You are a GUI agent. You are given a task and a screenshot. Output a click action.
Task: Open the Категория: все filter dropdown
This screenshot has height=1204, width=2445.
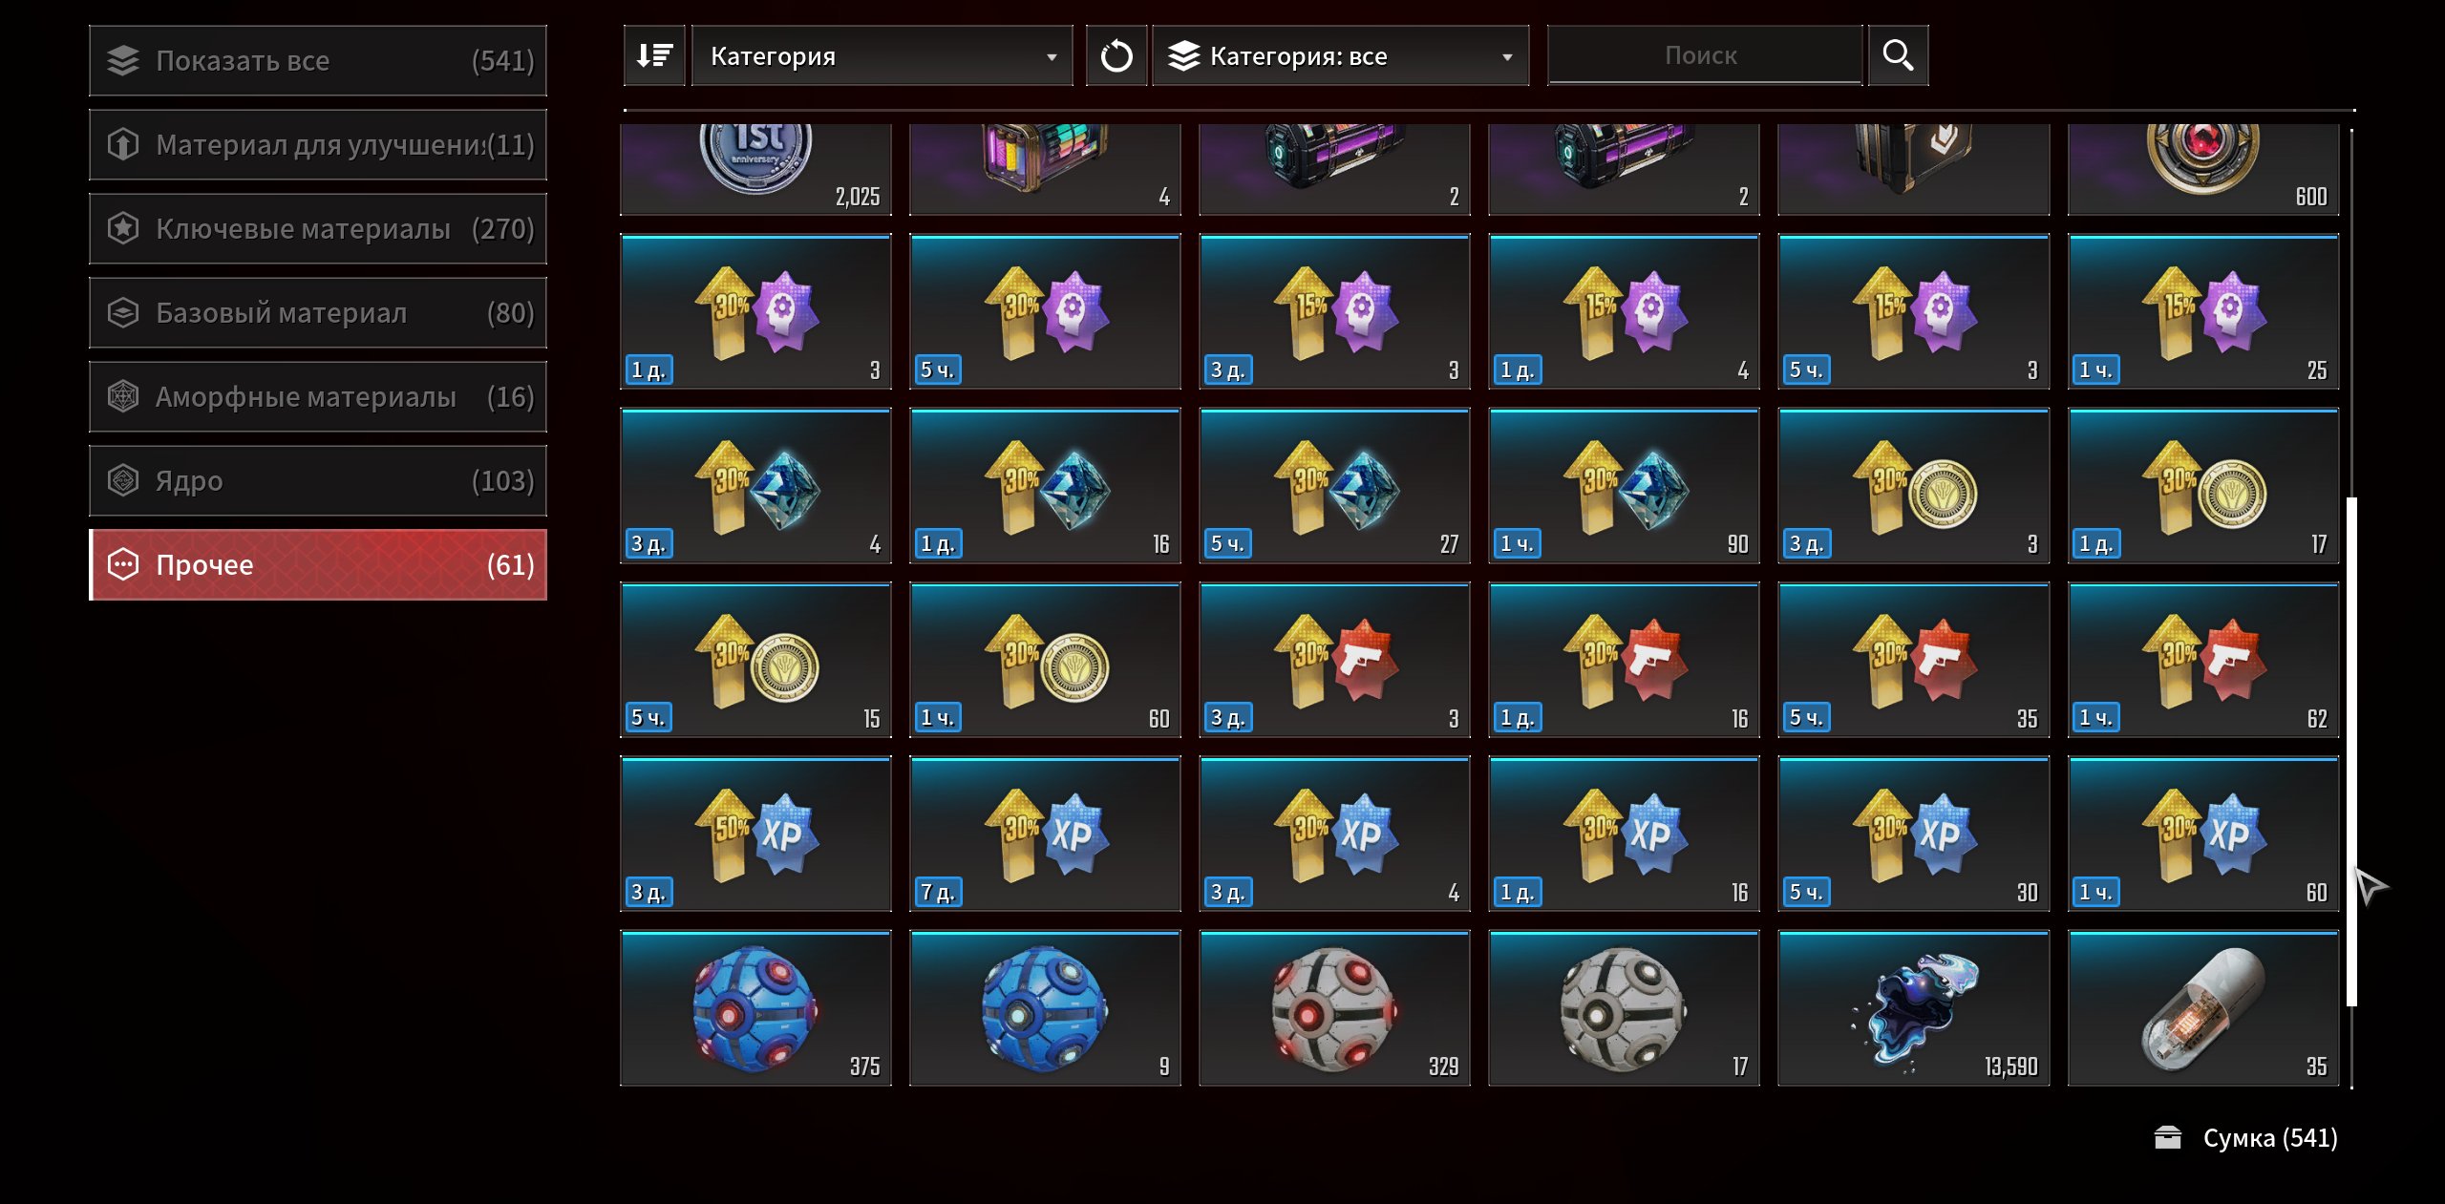click(1340, 56)
